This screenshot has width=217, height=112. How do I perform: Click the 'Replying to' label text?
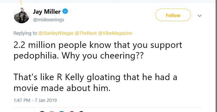click(x=25, y=33)
